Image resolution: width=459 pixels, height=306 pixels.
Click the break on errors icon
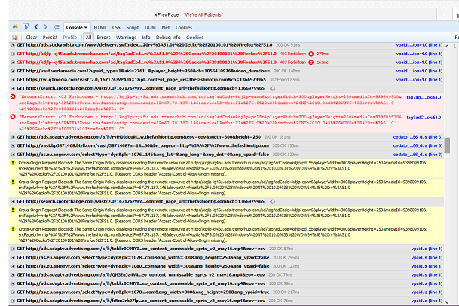coord(6,37)
